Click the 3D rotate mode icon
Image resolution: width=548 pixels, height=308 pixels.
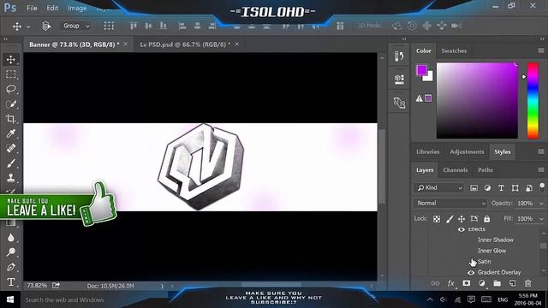click(x=396, y=26)
